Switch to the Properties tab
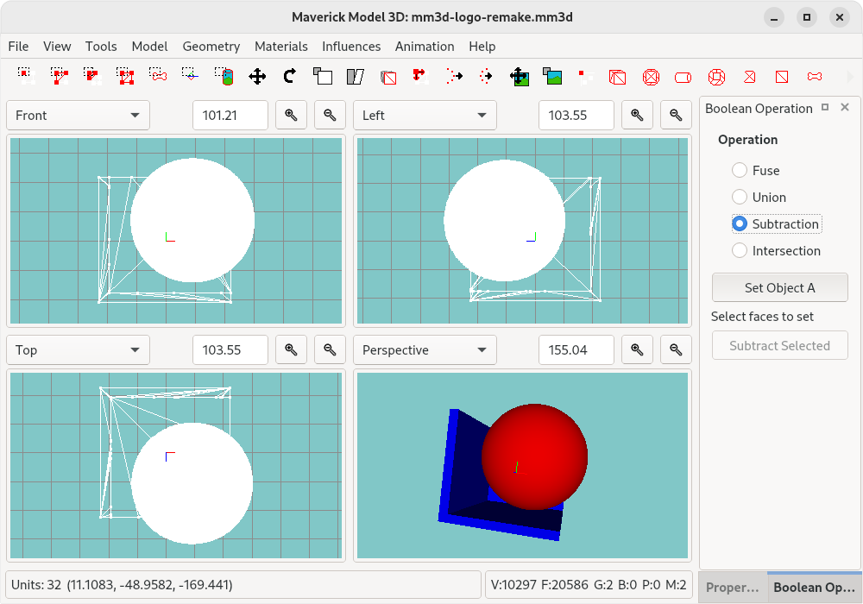Image resolution: width=863 pixels, height=604 pixels. click(x=733, y=588)
